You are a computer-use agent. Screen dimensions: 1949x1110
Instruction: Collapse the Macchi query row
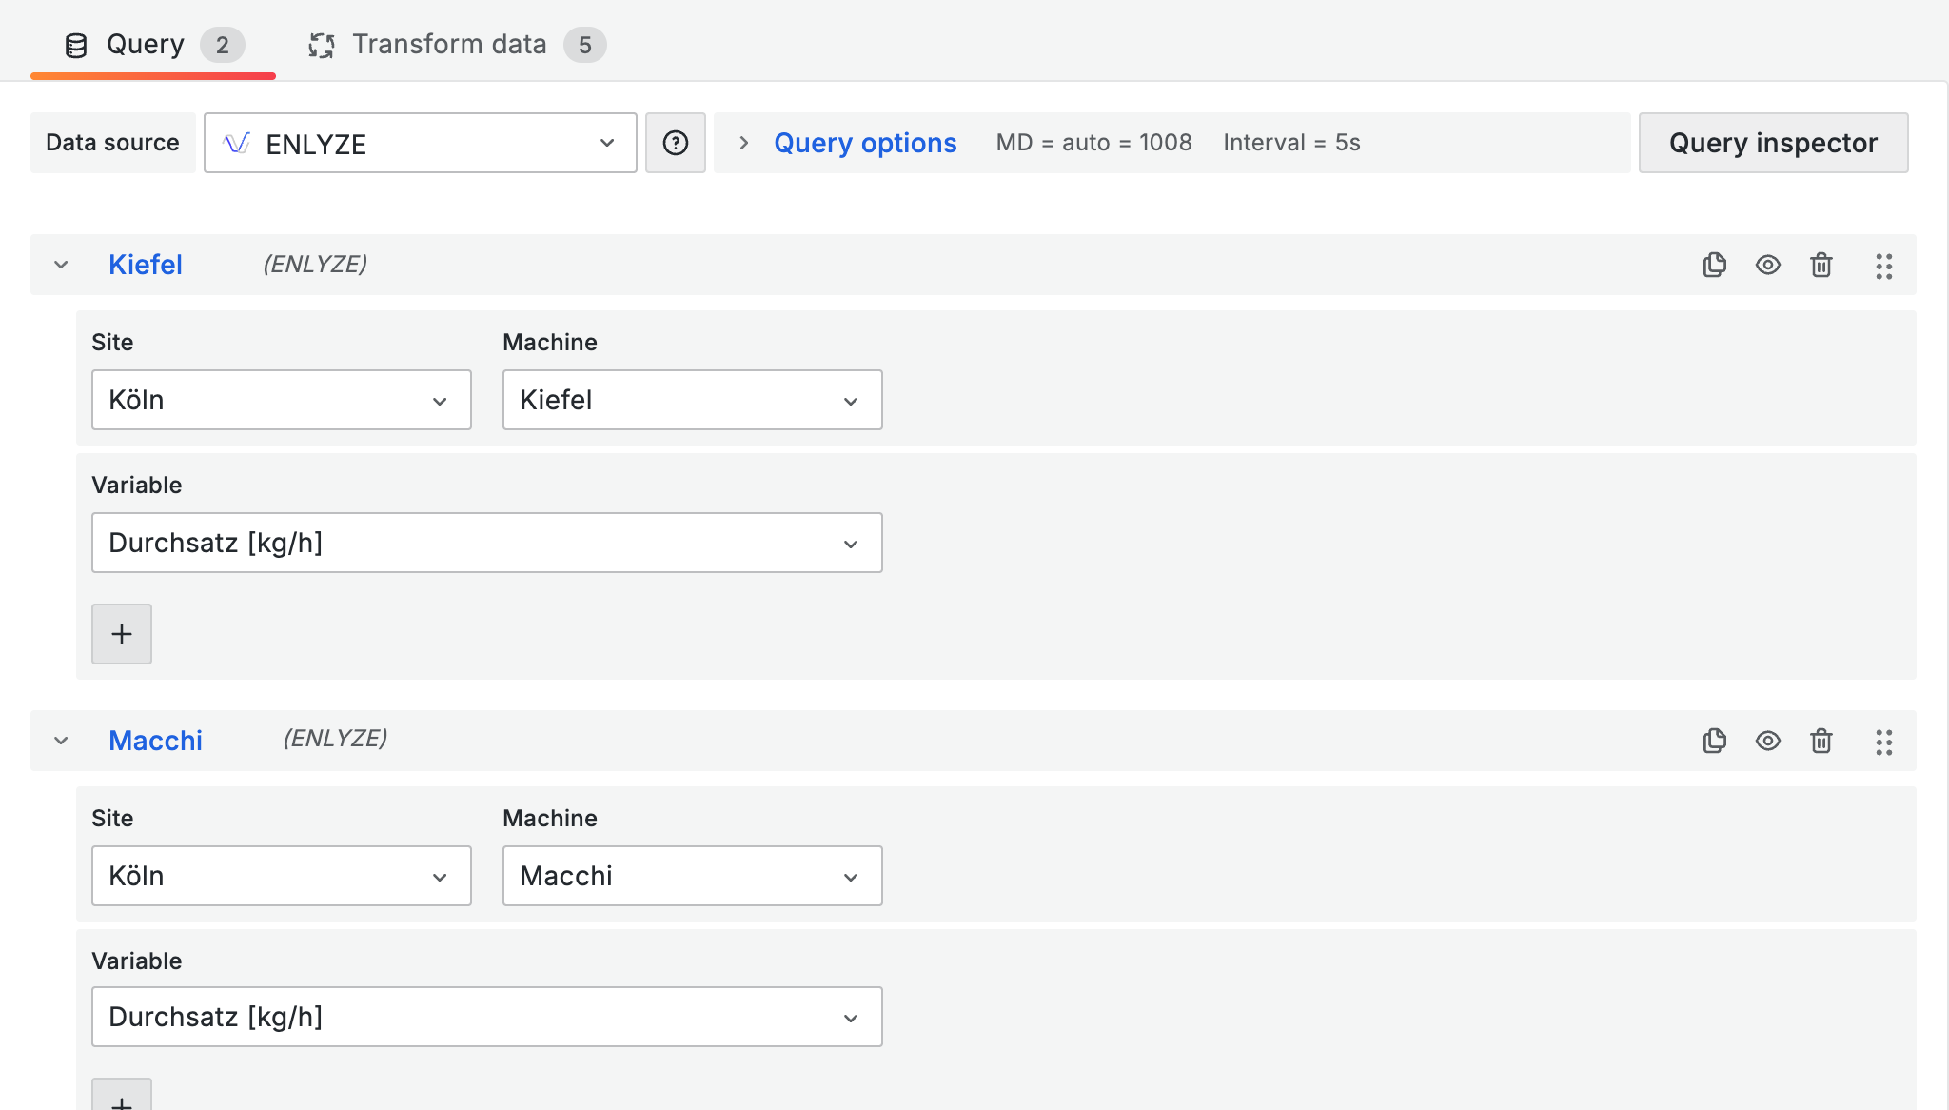click(x=61, y=741)
